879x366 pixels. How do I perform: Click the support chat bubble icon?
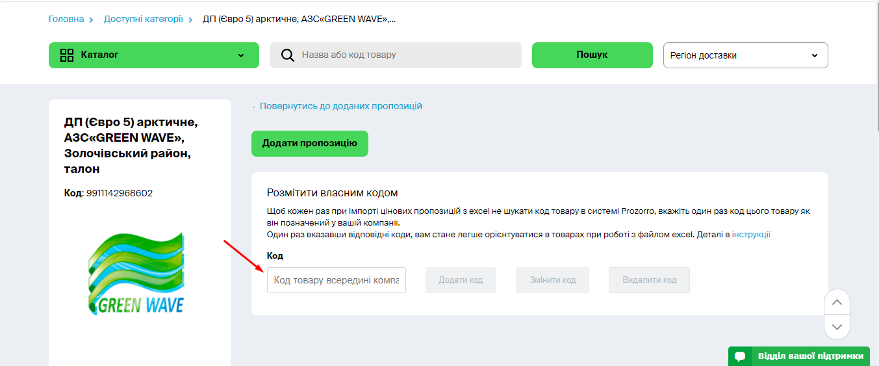[740, 356]
